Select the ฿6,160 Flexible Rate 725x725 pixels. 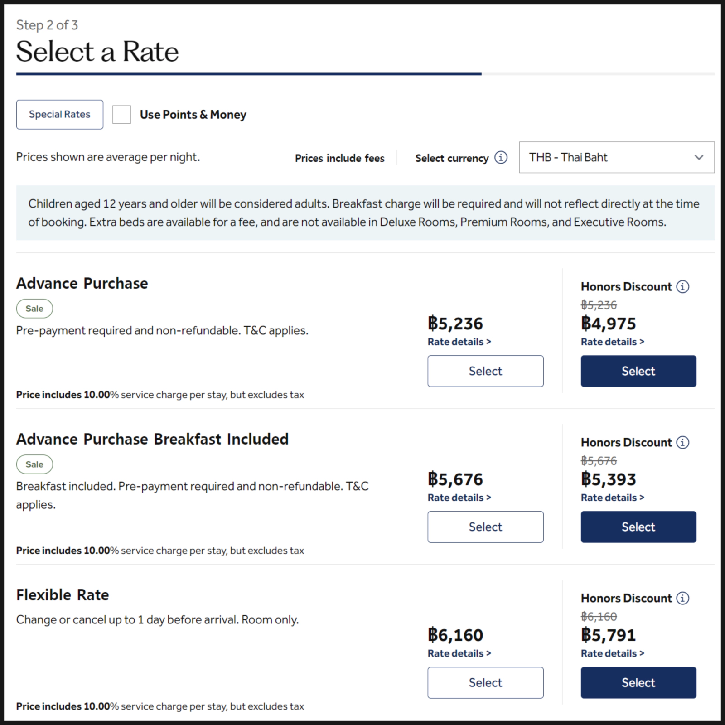pos(485,683)
